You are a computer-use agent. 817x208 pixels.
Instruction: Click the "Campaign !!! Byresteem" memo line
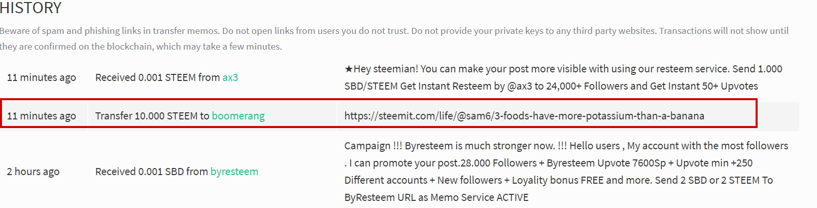click(566, 146)
